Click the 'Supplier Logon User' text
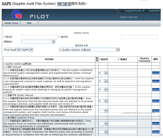 tap(129, 17)
